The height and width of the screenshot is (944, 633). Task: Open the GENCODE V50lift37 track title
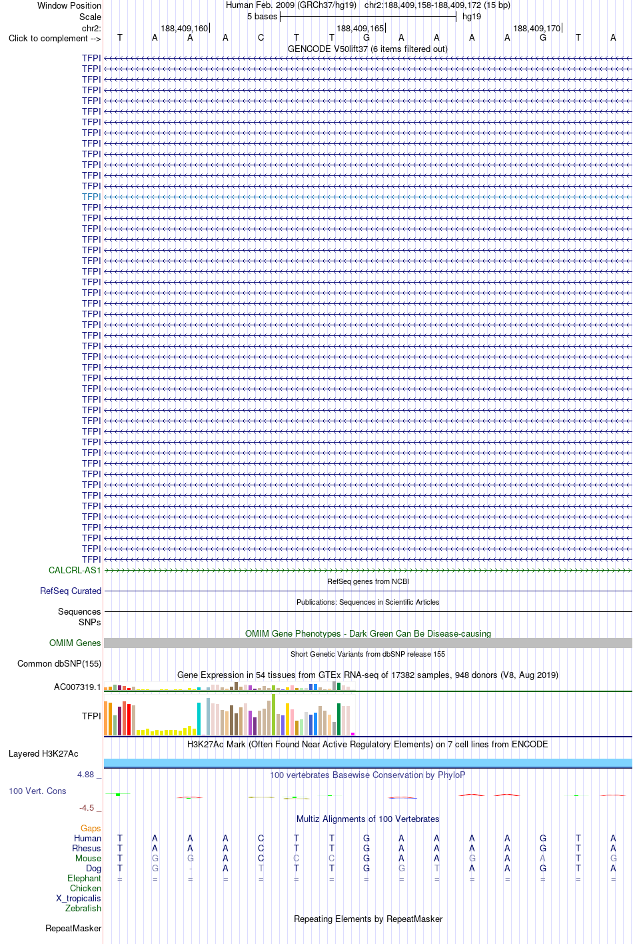click(x=368, y=49)
